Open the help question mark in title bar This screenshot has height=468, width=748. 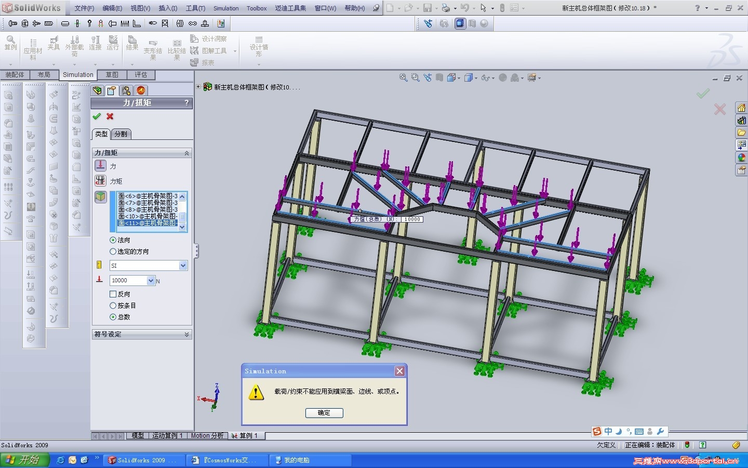(x=697, y=8)
